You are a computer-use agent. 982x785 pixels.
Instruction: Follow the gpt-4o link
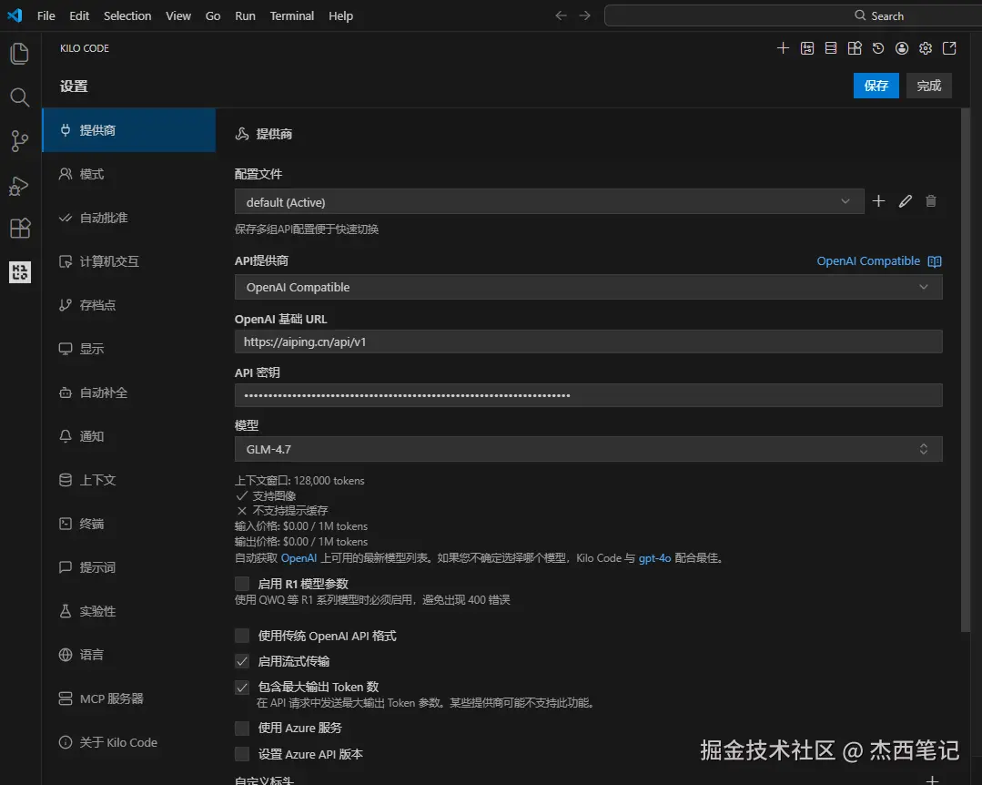(654, 557)
